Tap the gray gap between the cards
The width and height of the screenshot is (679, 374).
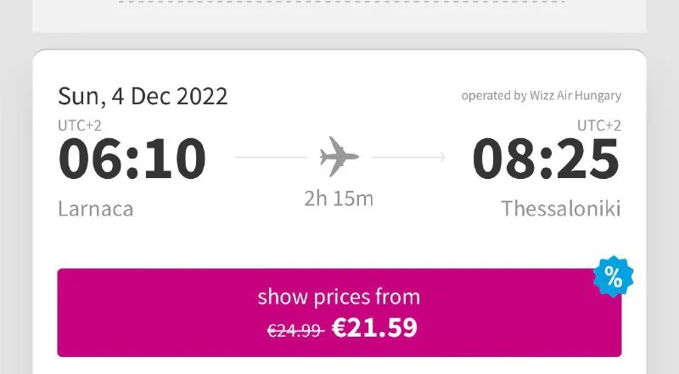coord(339,41)
